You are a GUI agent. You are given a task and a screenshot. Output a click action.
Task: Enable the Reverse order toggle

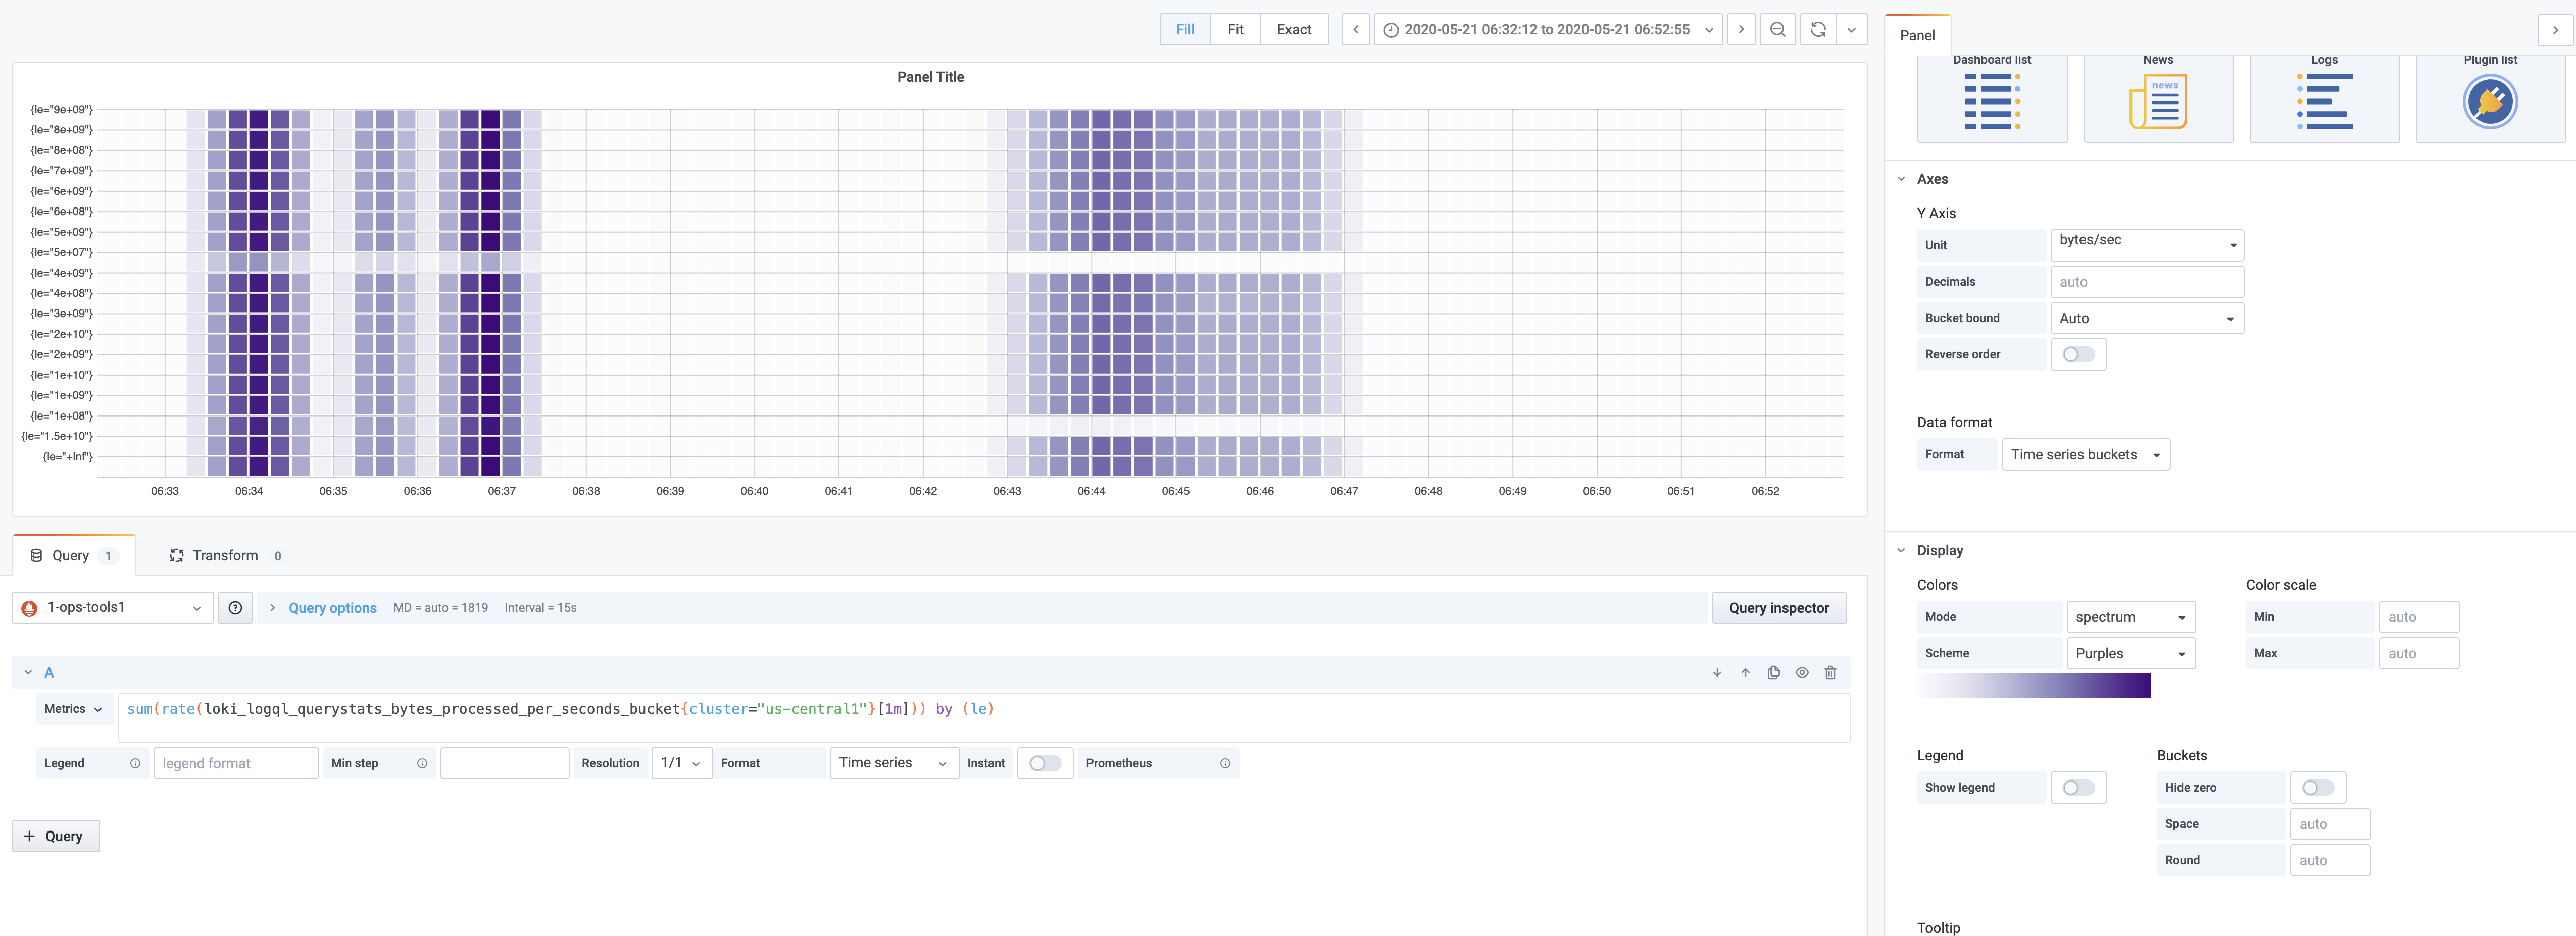(2079, 354)
